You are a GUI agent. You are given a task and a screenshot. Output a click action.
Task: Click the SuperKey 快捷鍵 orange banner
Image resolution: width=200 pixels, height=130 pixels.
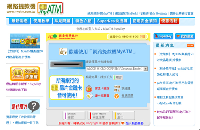pyautogui.click(x=25, y=74)
